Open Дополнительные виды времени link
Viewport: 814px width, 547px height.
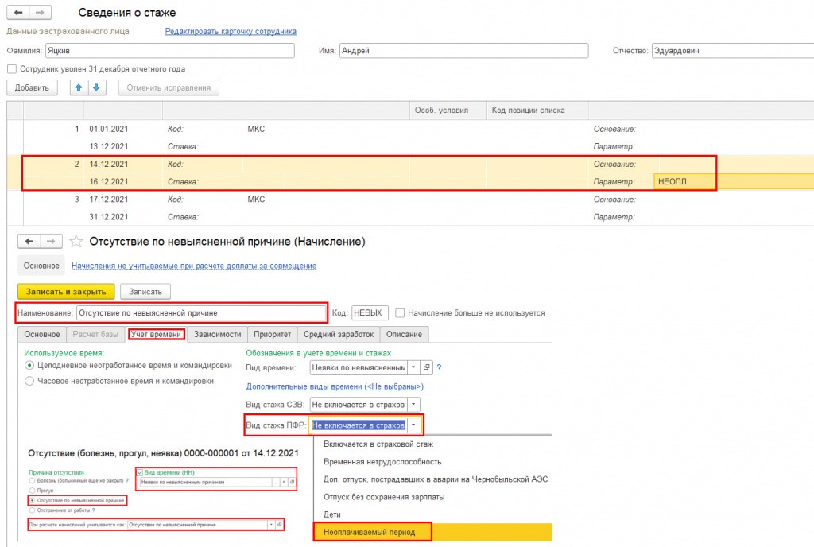[335, 386]
